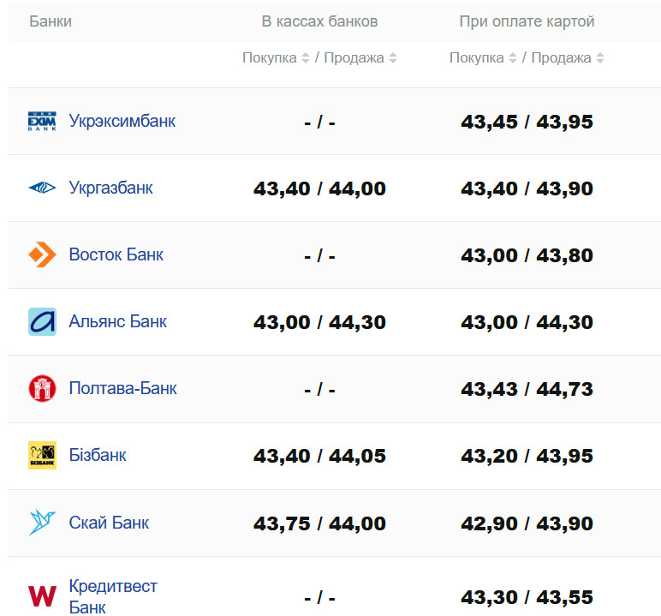661x616 pixels.
Task: Click the yellow Бізбанк logo icon
Action: (x=42, y=455)
